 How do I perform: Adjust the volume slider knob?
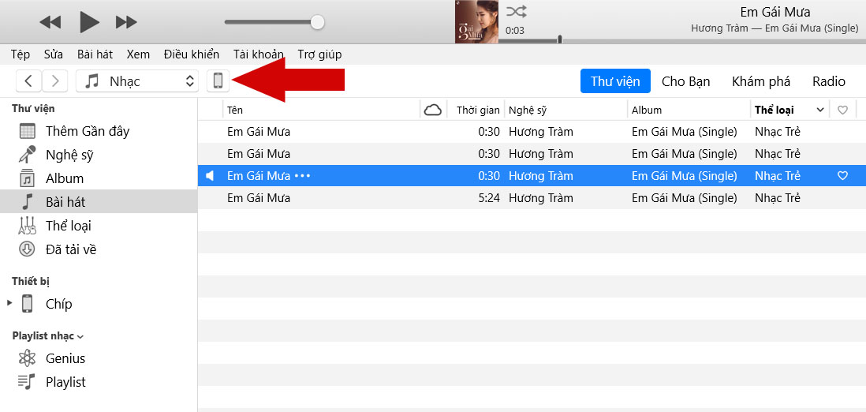point(317,22)
